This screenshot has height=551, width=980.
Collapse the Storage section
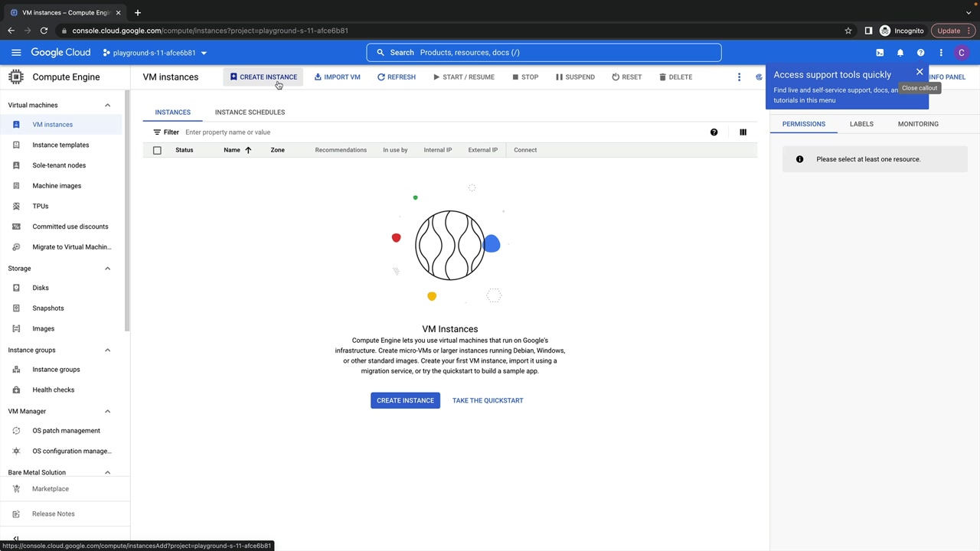tap(107, 269)
